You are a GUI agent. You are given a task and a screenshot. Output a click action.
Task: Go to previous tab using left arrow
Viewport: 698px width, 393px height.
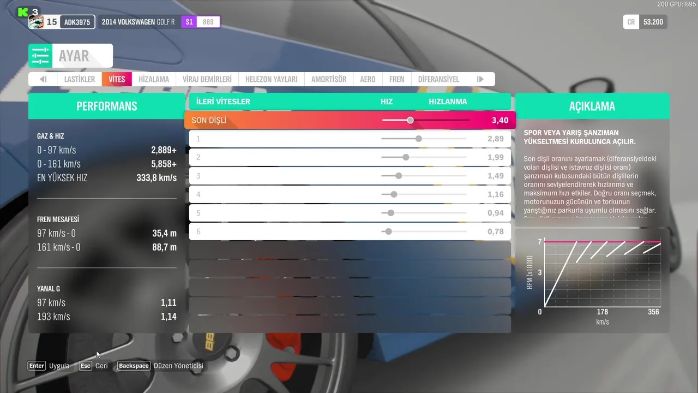43,79
